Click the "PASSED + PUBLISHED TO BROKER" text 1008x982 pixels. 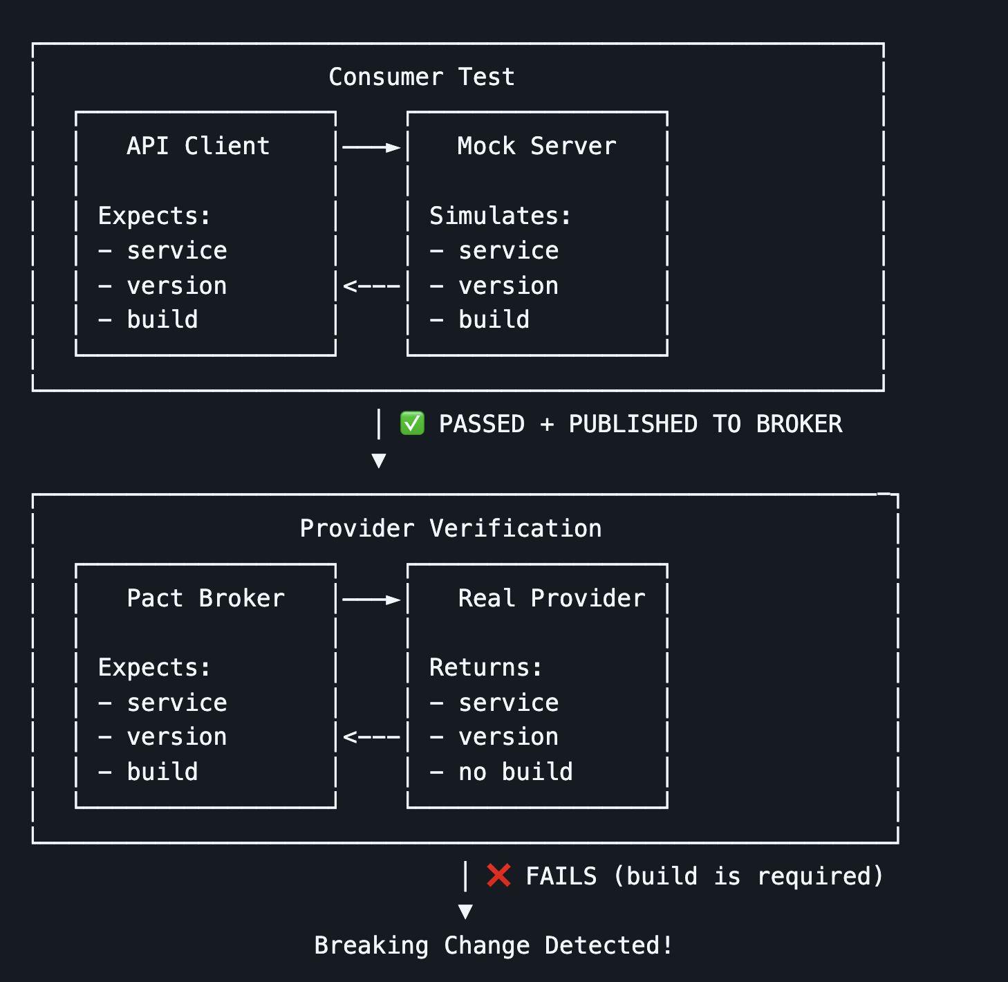pyautogui.click(x=640, y=424)
